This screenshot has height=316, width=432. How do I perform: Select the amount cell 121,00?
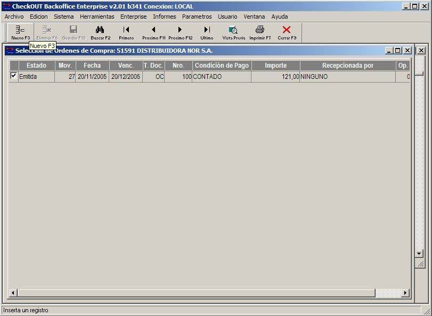[x=275, y=77]
